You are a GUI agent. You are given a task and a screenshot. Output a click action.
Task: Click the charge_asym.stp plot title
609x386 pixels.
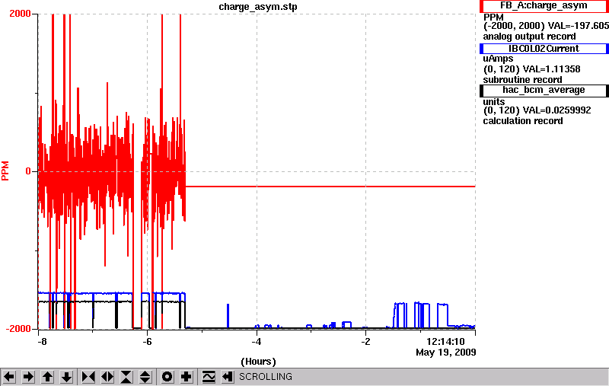tap(258, 7)
